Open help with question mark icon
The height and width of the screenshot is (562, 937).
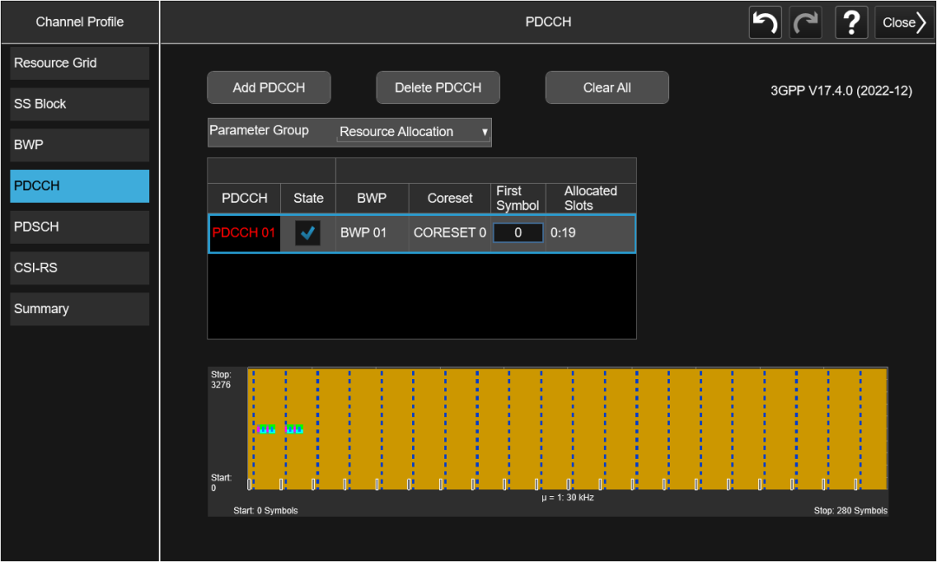pyautogui.click(x=851, y=23)
